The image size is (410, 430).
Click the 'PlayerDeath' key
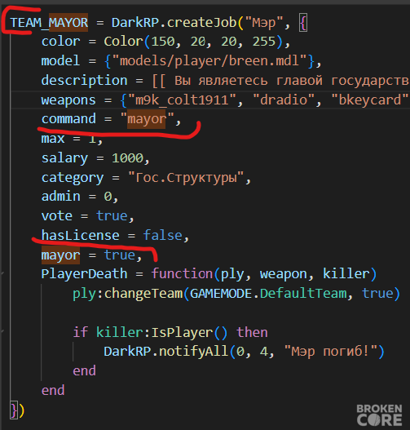click(84, 274)
